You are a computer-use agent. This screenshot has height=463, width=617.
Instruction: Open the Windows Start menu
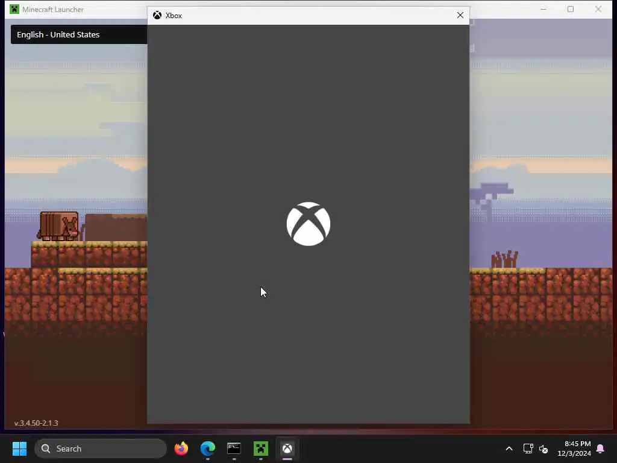pyautogui.click(x=19, y=449)
